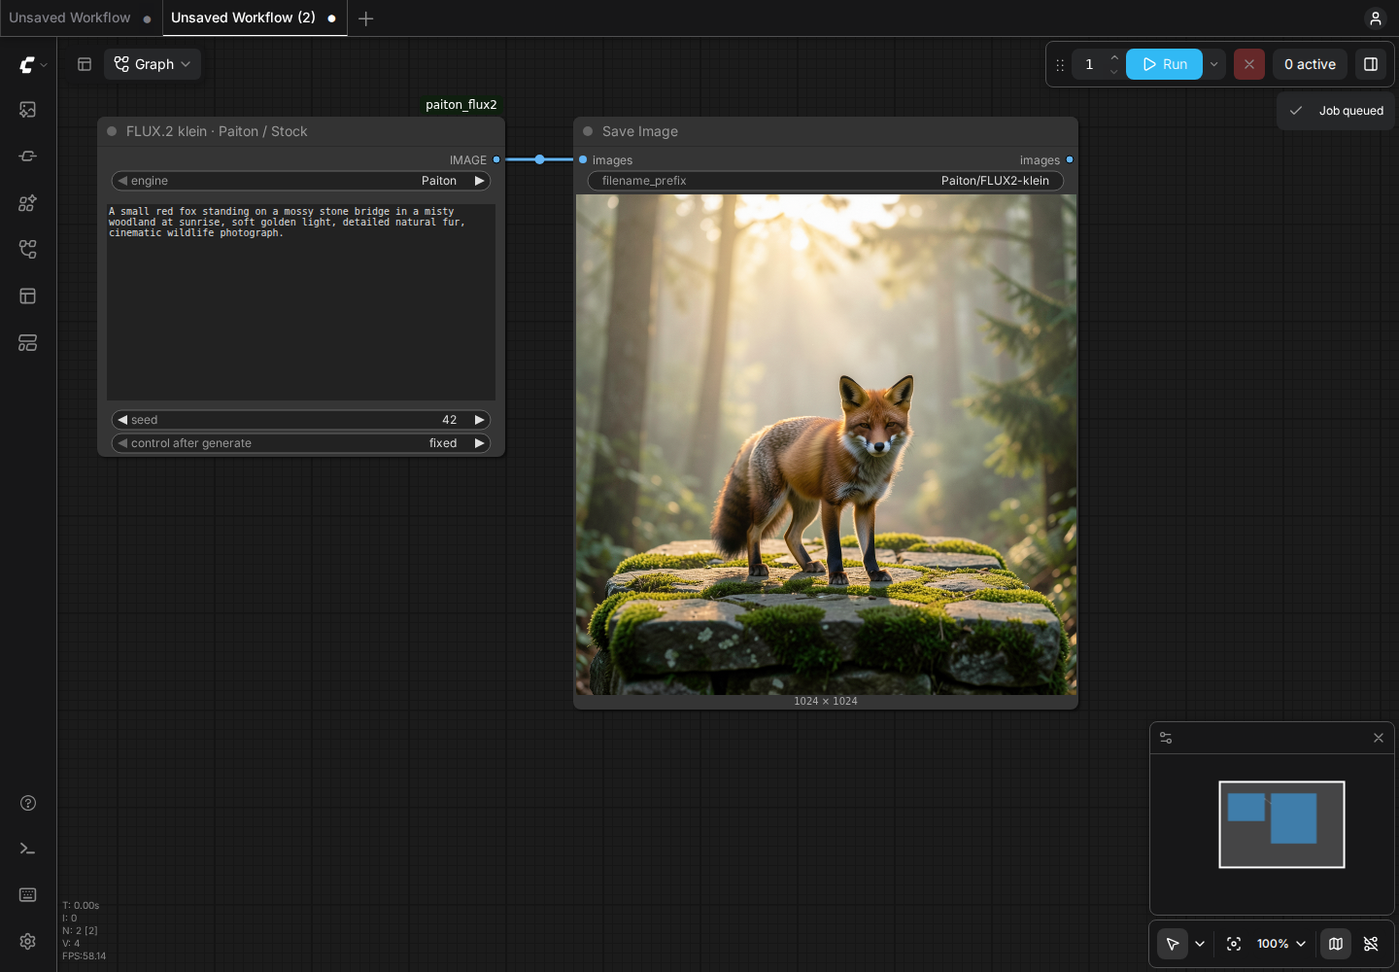Image resolution: width=1399 pixels, height=972 pixels.
Task: Click the paiton_flux2 node badge
Action: pyautogui.click(x=461, y=105)
